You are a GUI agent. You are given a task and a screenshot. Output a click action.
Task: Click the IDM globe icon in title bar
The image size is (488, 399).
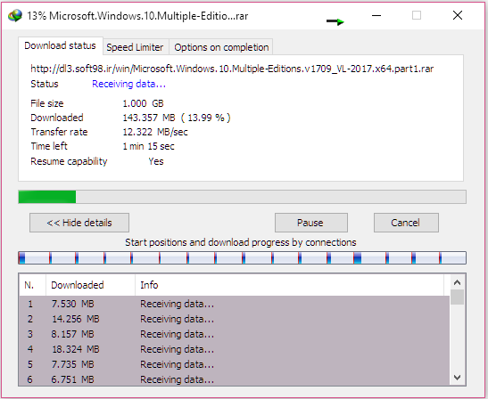(x=15, y=15)
